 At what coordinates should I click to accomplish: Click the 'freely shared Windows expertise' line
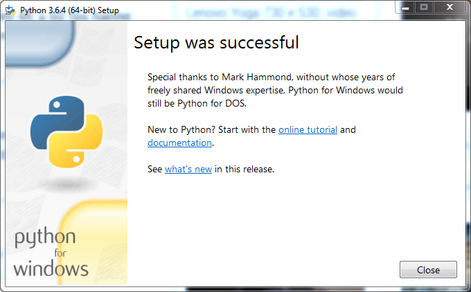pyautogui.click(x=275, y=91)
